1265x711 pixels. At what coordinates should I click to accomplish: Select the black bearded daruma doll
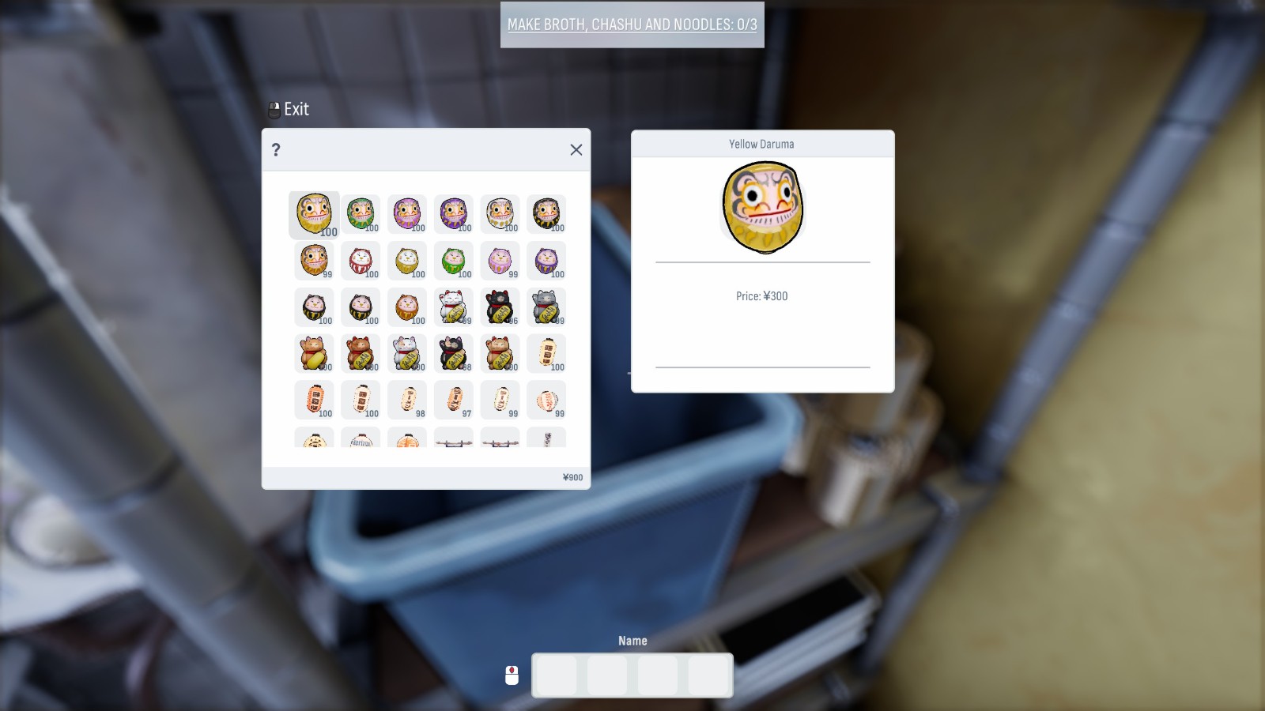[x=547, y=214]
